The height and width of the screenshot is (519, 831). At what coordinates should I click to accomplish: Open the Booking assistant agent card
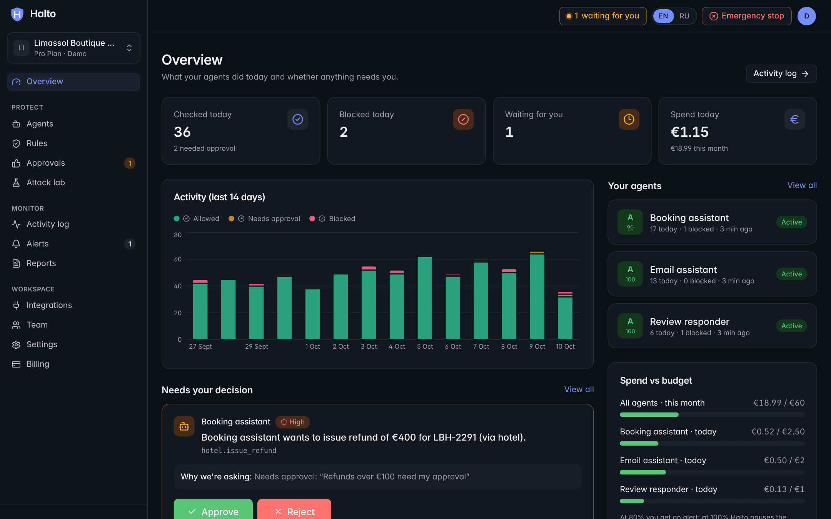click(x=712, y=222)
